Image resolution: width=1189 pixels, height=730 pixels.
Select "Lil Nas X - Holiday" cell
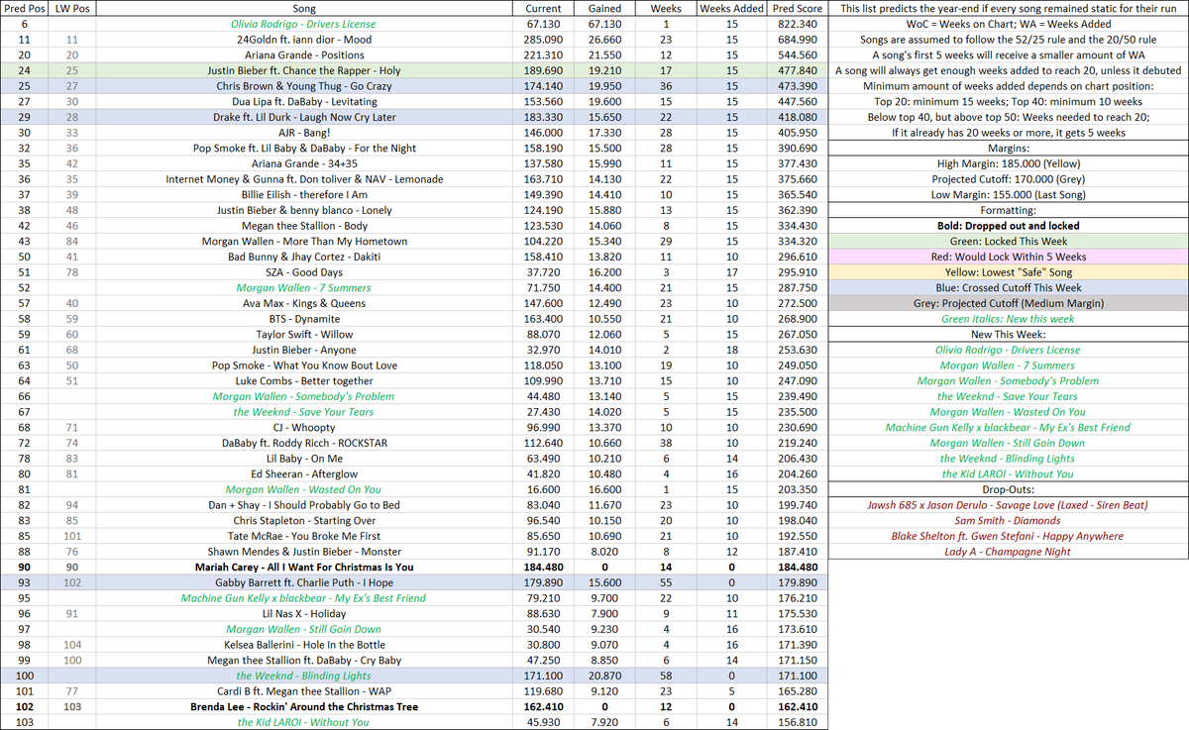[305, 613]
